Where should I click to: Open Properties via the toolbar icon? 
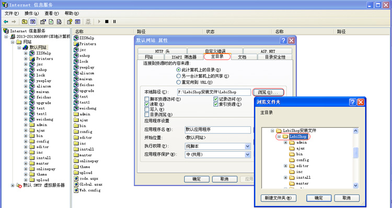tap(43, 22)
